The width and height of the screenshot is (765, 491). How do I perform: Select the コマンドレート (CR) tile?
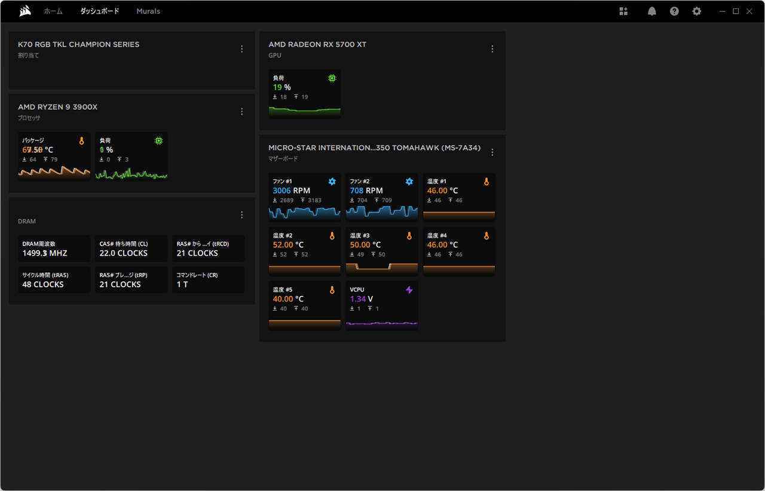[x=209, y=280]
